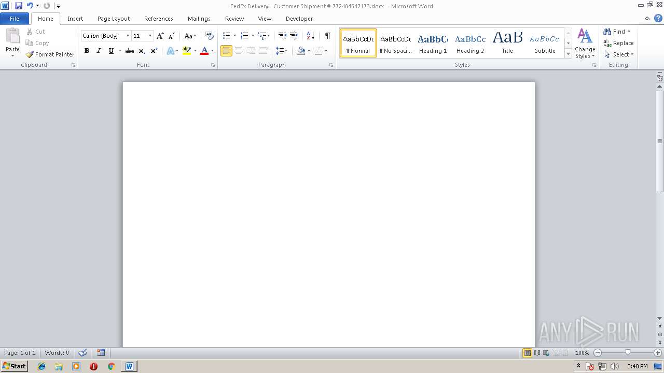Switch to the Insert tab
Image resolution: width=664 pixels, height=373 pixels.
pyautogui.click(x=75, y=19)
